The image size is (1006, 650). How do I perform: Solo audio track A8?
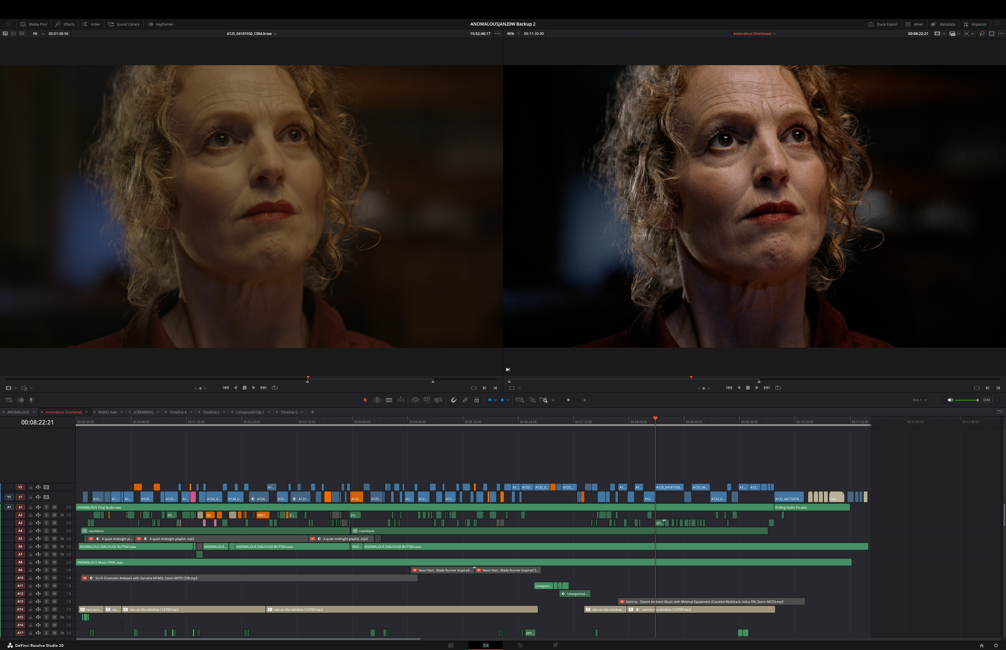click(46, 562)
